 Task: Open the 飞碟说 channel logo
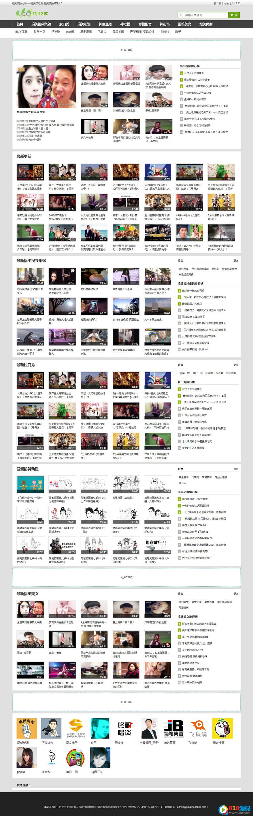coord(198,728)
